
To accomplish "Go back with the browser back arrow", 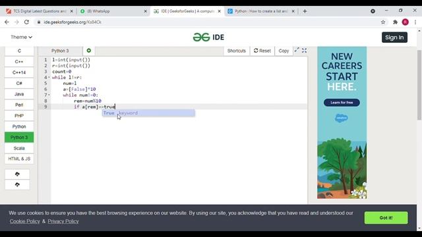I will pos(7,22).
